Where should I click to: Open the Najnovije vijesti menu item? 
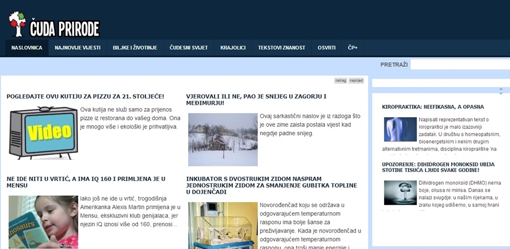point(78,48)
